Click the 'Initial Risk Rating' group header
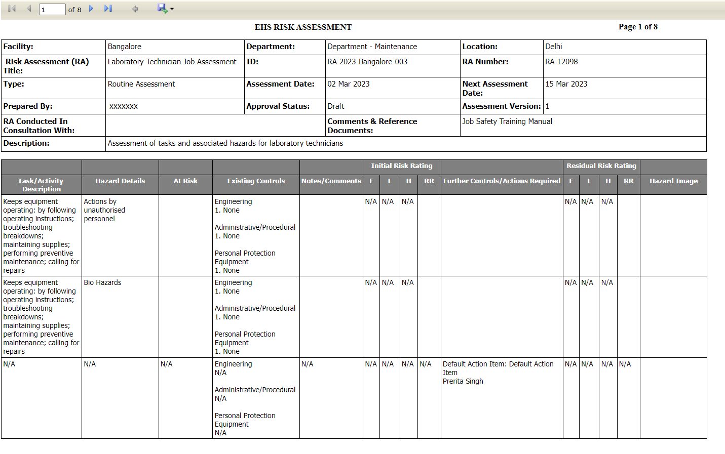725x454 pixels. point(402,166)
